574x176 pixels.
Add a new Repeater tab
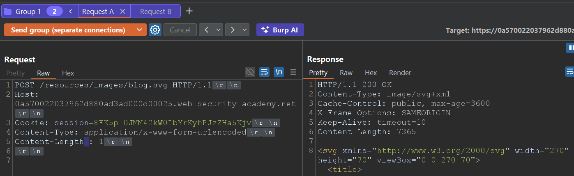tap(189, 11)
